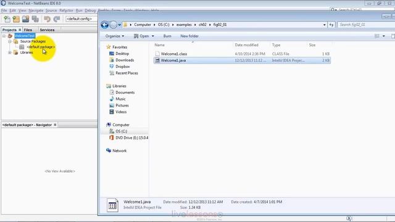Screen dimensions: 395x222
Task: Click Explorer Back navigation arrow
Action: click(x=105, y=25)
